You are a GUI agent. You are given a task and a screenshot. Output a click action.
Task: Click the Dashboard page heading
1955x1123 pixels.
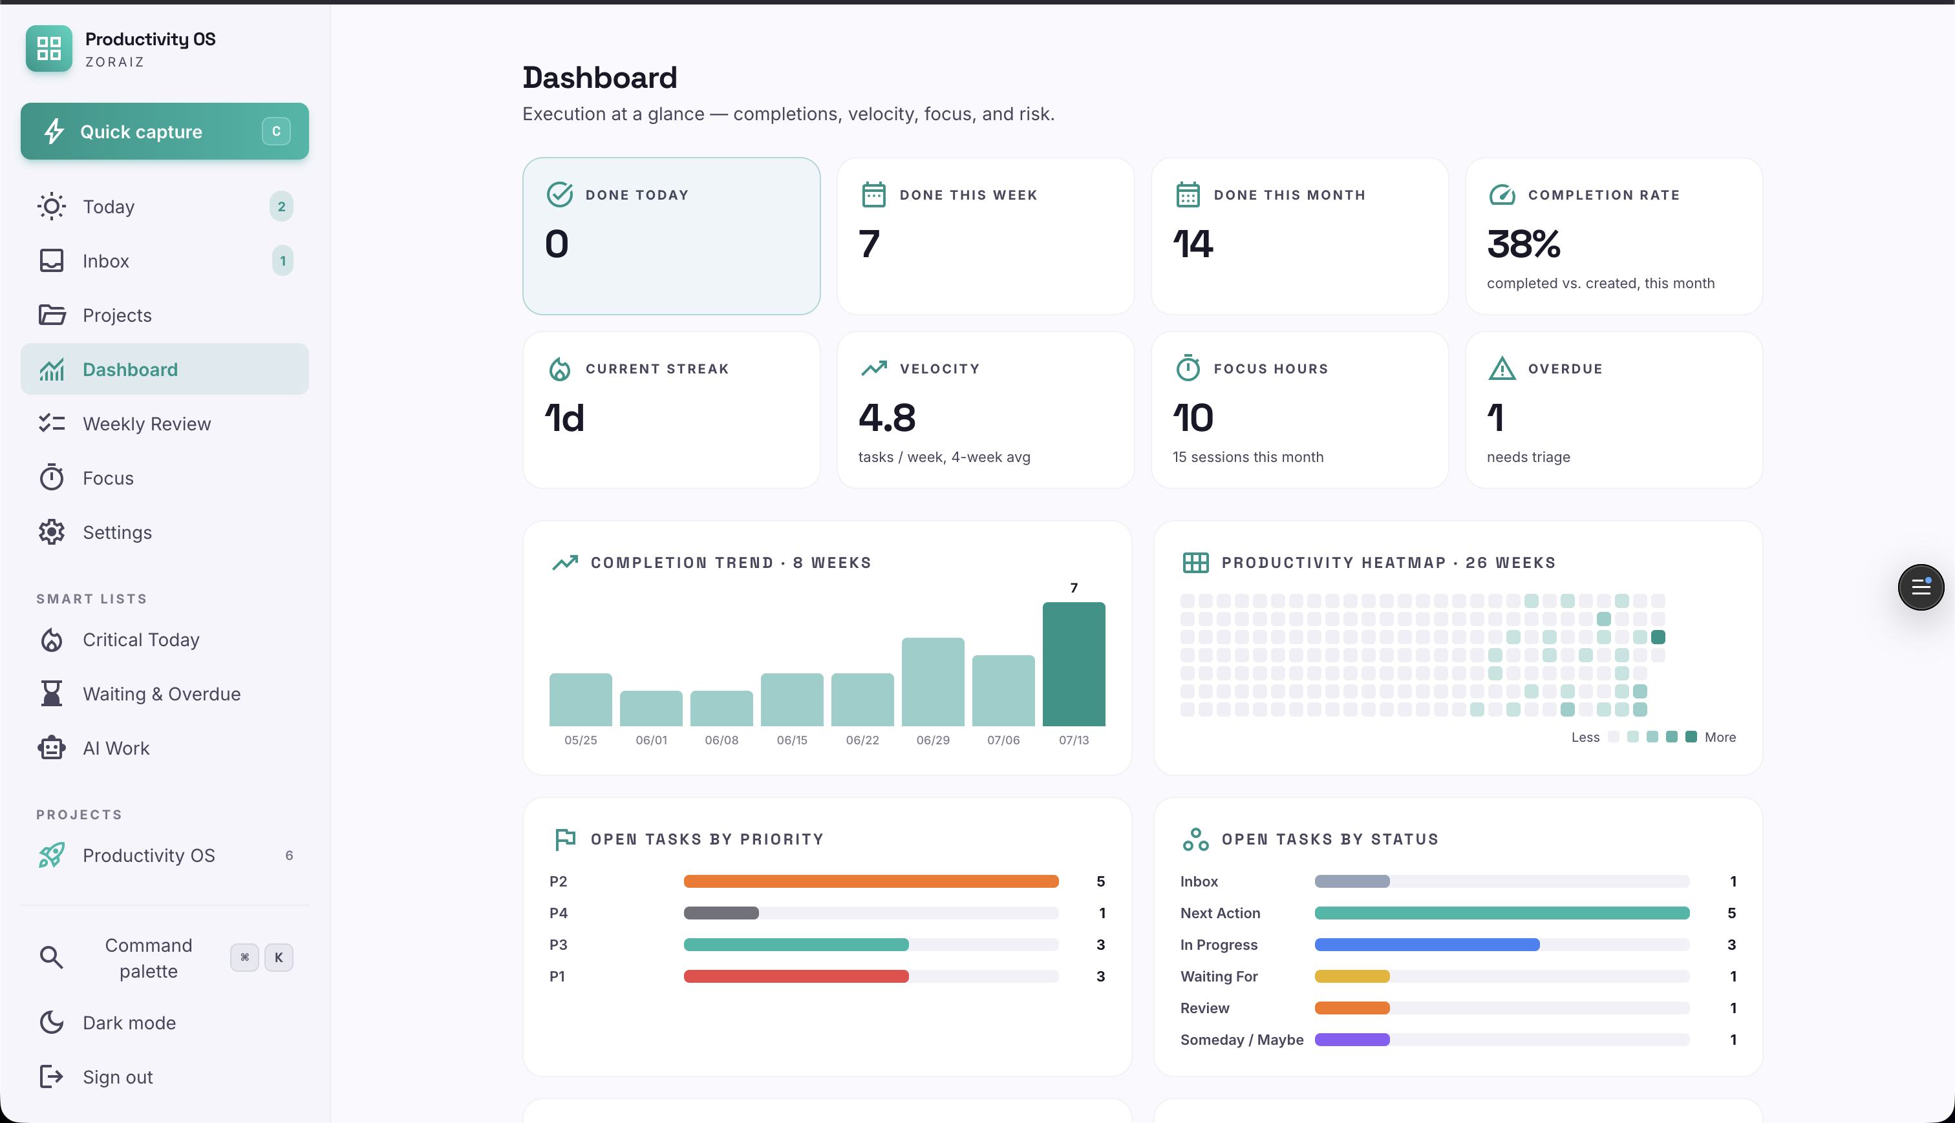(x=599, y=78)
